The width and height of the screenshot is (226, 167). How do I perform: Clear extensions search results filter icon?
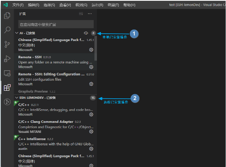pos(81,14)
